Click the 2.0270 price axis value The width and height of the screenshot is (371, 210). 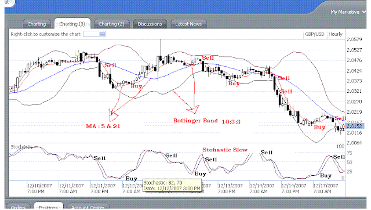(x=354, y=102)
